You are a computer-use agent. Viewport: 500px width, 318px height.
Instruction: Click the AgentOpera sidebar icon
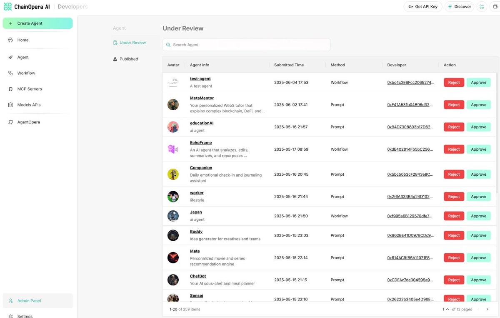[x=10, y=122]
